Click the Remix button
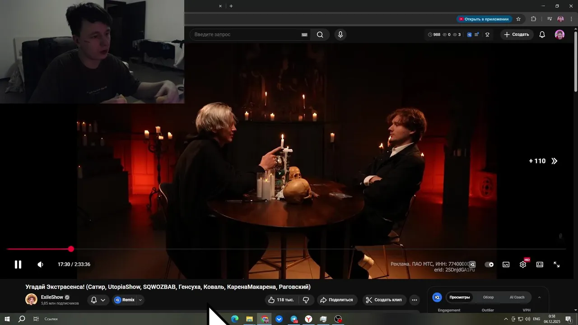This screenshot has width=578, height=325. coord(124,300)
